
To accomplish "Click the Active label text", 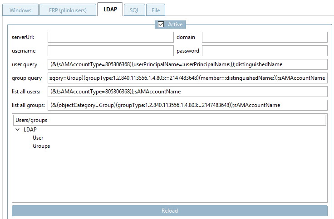I will (175, 24).
